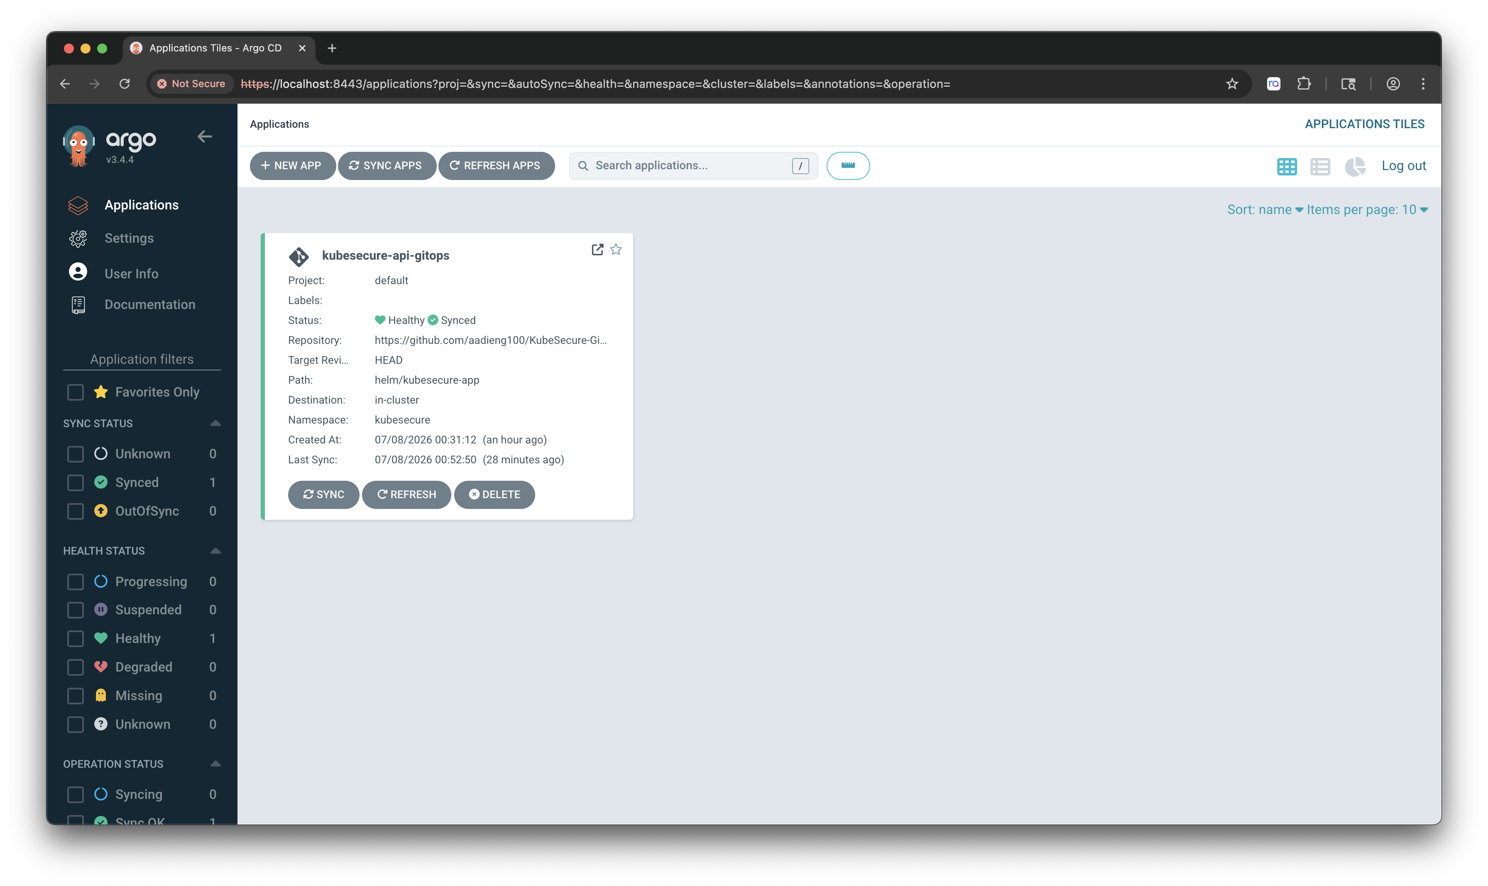
Task: Enable Favorites Only filter checkbox
Action: tap(75, 392)
